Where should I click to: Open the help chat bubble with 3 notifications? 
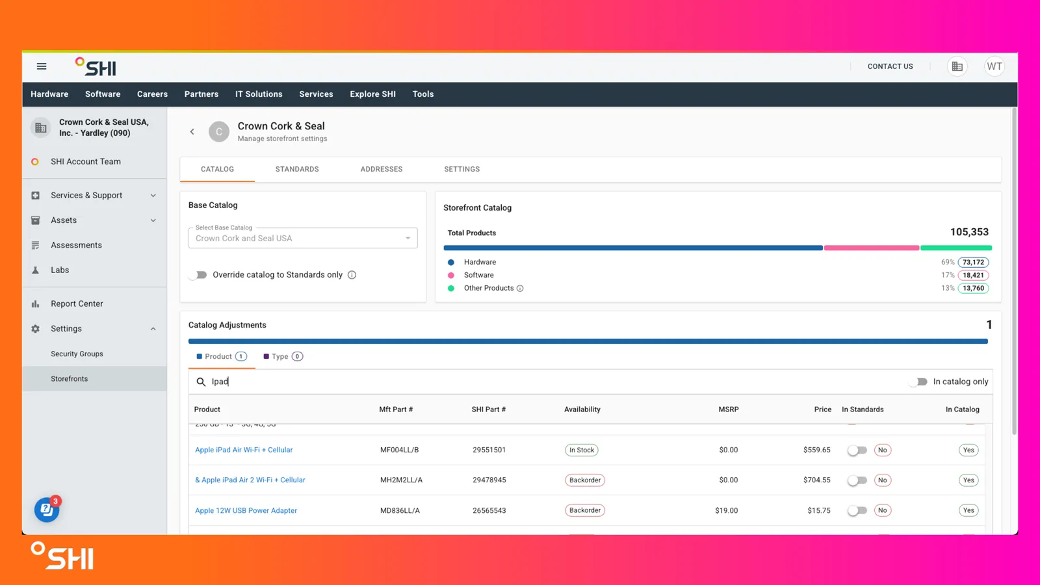point(47,510)
